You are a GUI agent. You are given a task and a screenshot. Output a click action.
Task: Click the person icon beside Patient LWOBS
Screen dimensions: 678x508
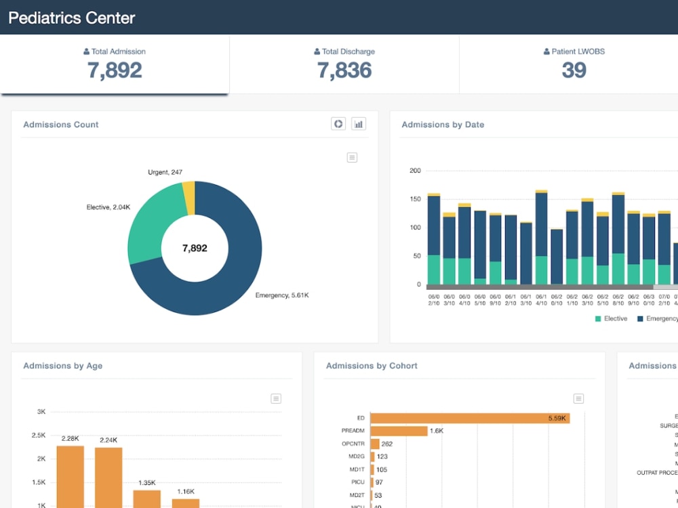click(x=546, y=51)
